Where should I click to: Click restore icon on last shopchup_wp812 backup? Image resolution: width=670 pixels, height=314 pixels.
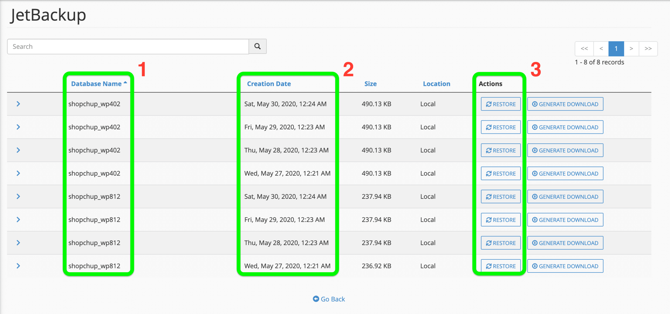[488, 266]
